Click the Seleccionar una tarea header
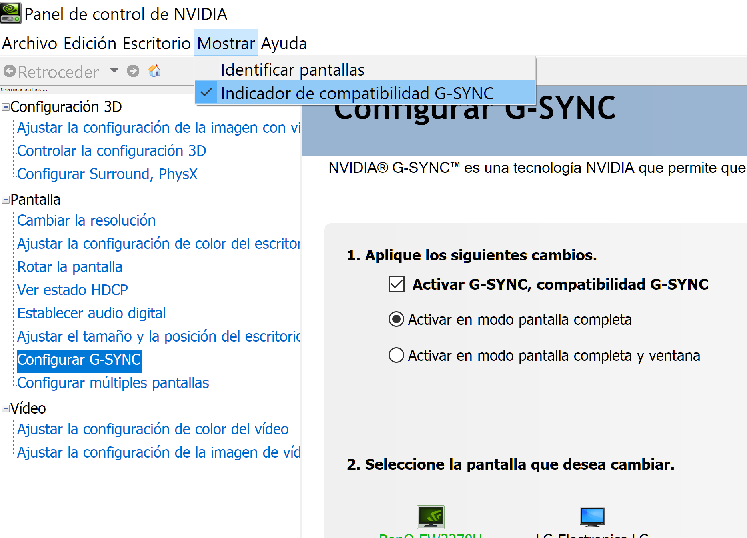Image resolution: width=747 pixels, height=538 pixels. click(x=24, y=90)
